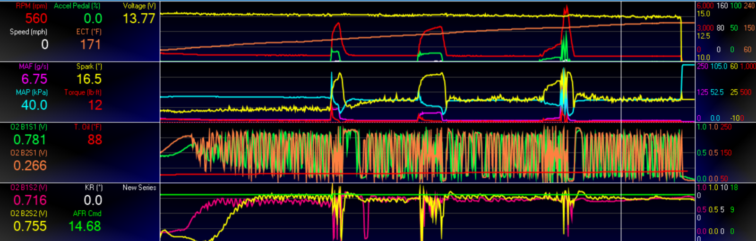Select the MAF (g/s) label
This screenshot has height=241, width=756.
[x=34, y=67]
